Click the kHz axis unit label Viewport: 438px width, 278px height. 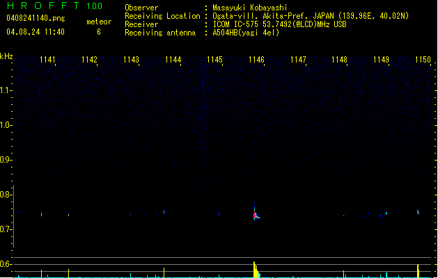point(6,56)
